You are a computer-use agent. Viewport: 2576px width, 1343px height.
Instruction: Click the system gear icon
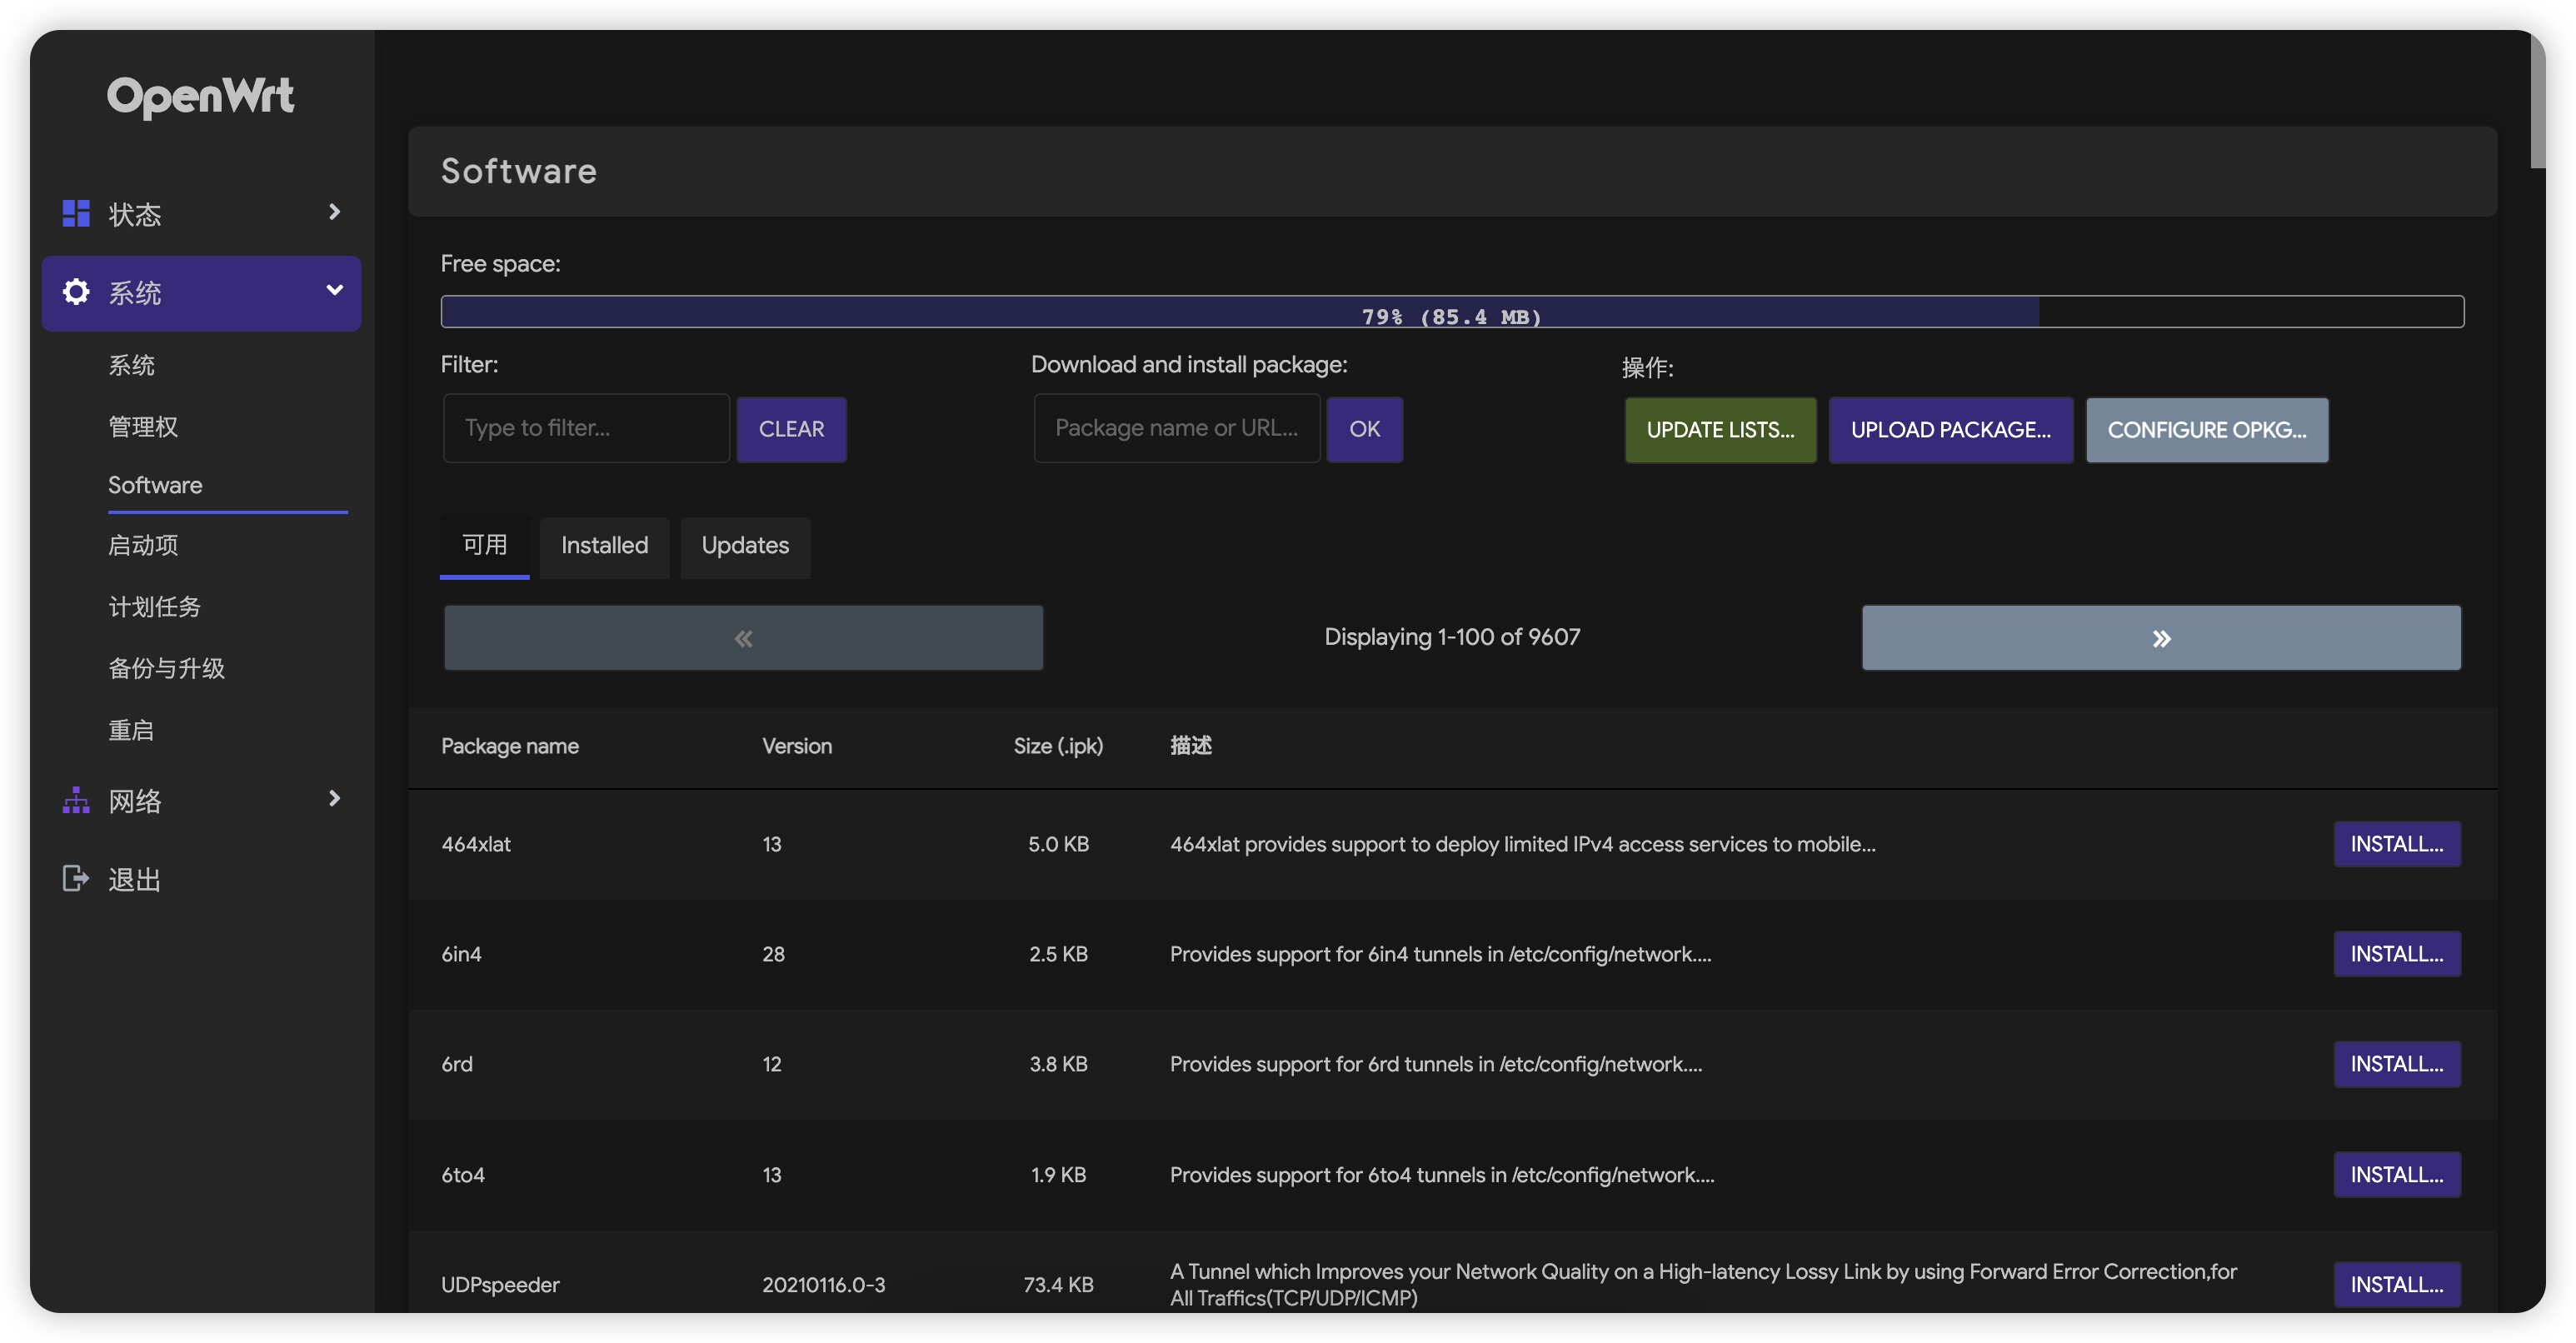(x=76, y=292)
